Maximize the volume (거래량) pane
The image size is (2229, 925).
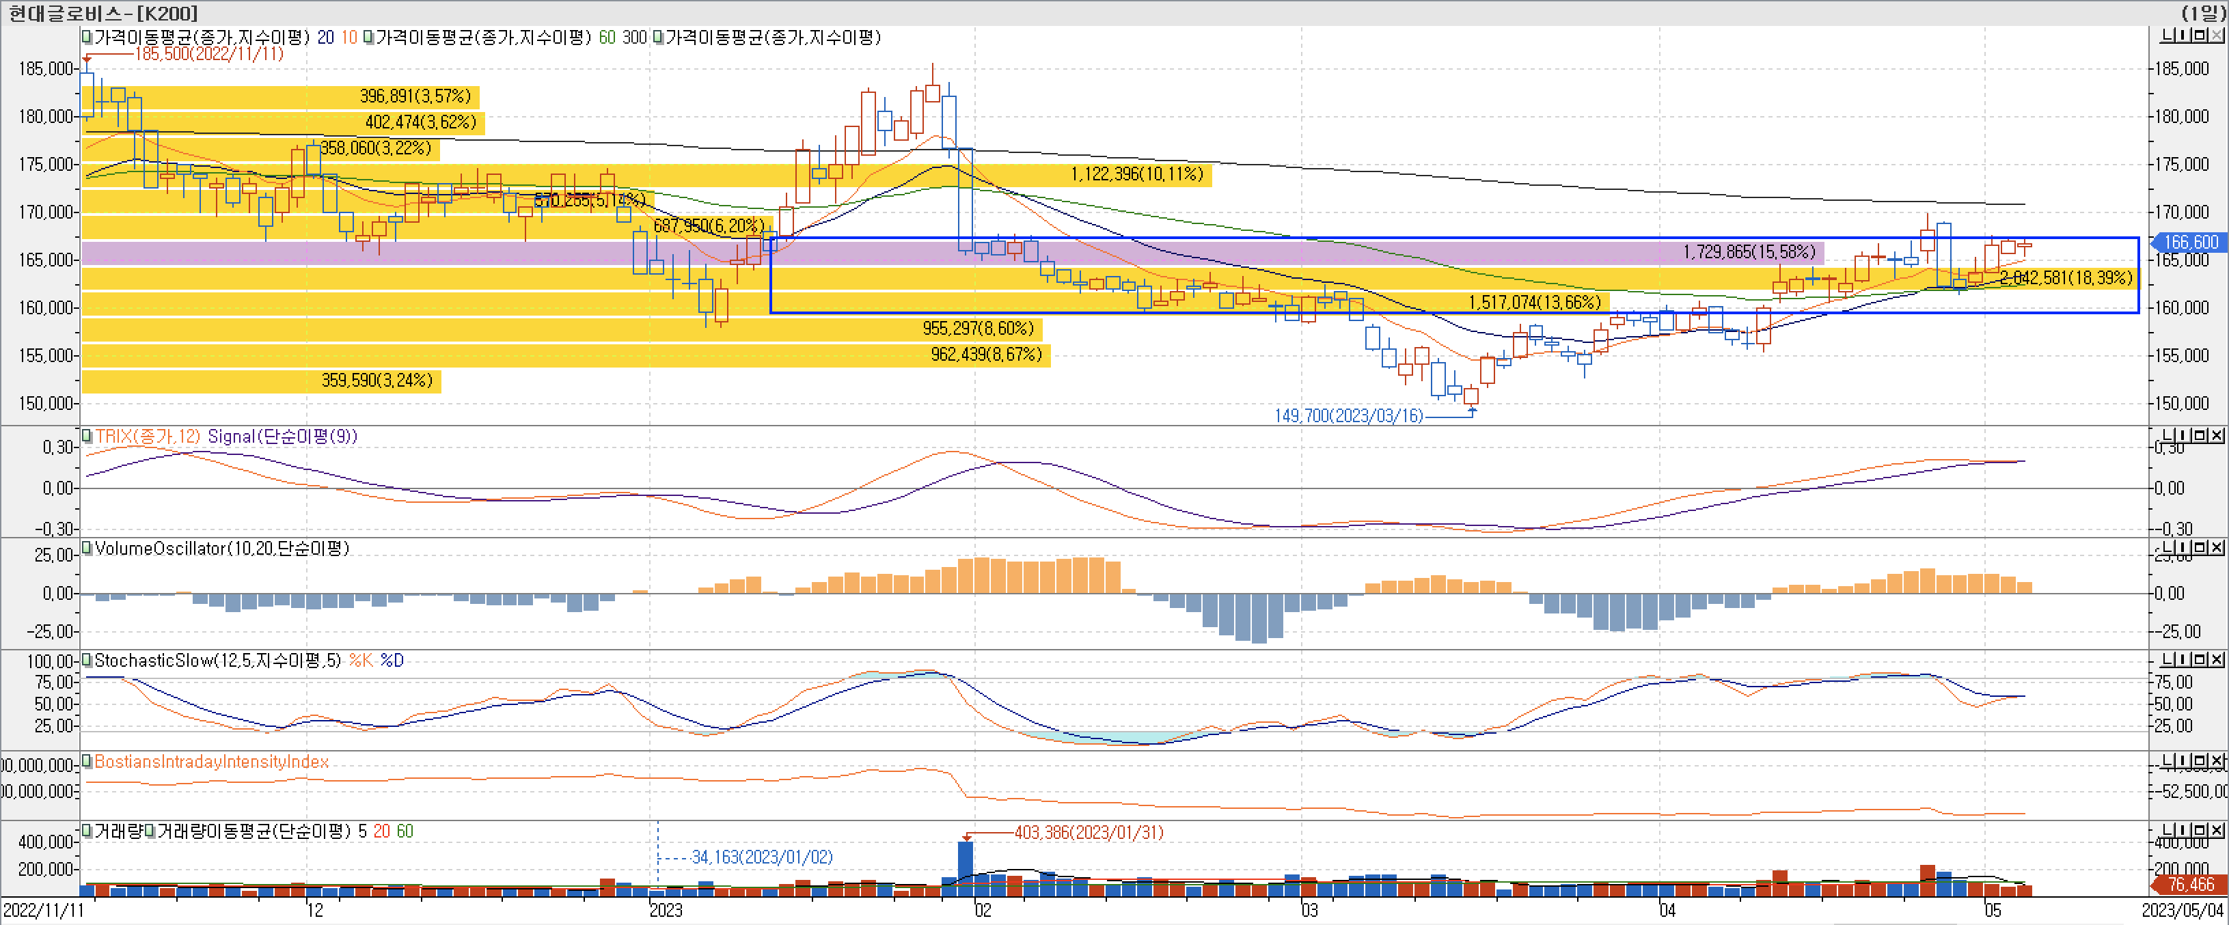click(x=2200, y=830)
